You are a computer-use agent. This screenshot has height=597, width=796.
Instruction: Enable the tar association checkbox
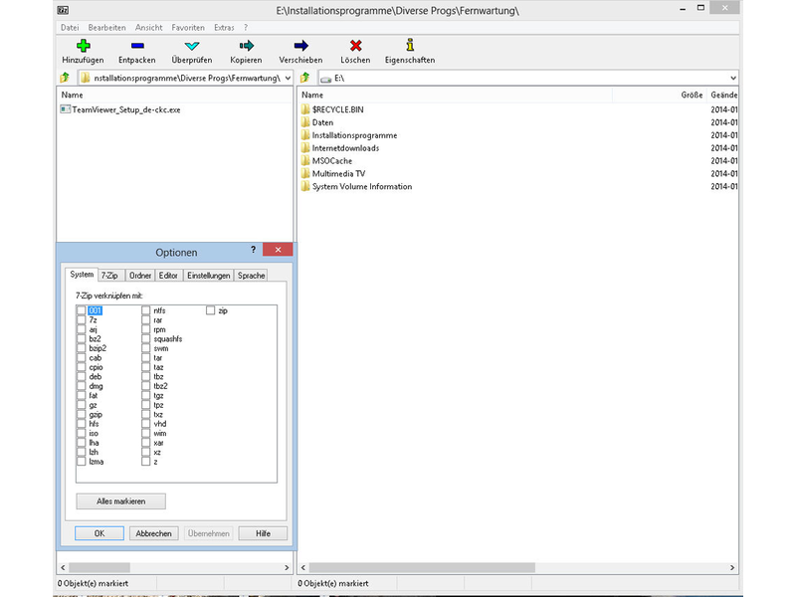[x=146, y=358]
